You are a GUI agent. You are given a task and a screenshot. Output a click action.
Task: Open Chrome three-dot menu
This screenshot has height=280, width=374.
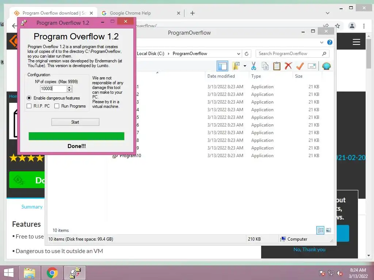point(364,26)
